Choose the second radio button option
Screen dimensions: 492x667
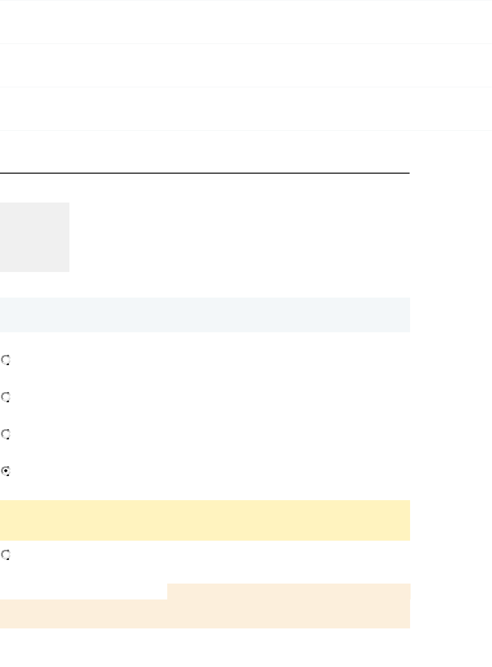pos(6,397)
